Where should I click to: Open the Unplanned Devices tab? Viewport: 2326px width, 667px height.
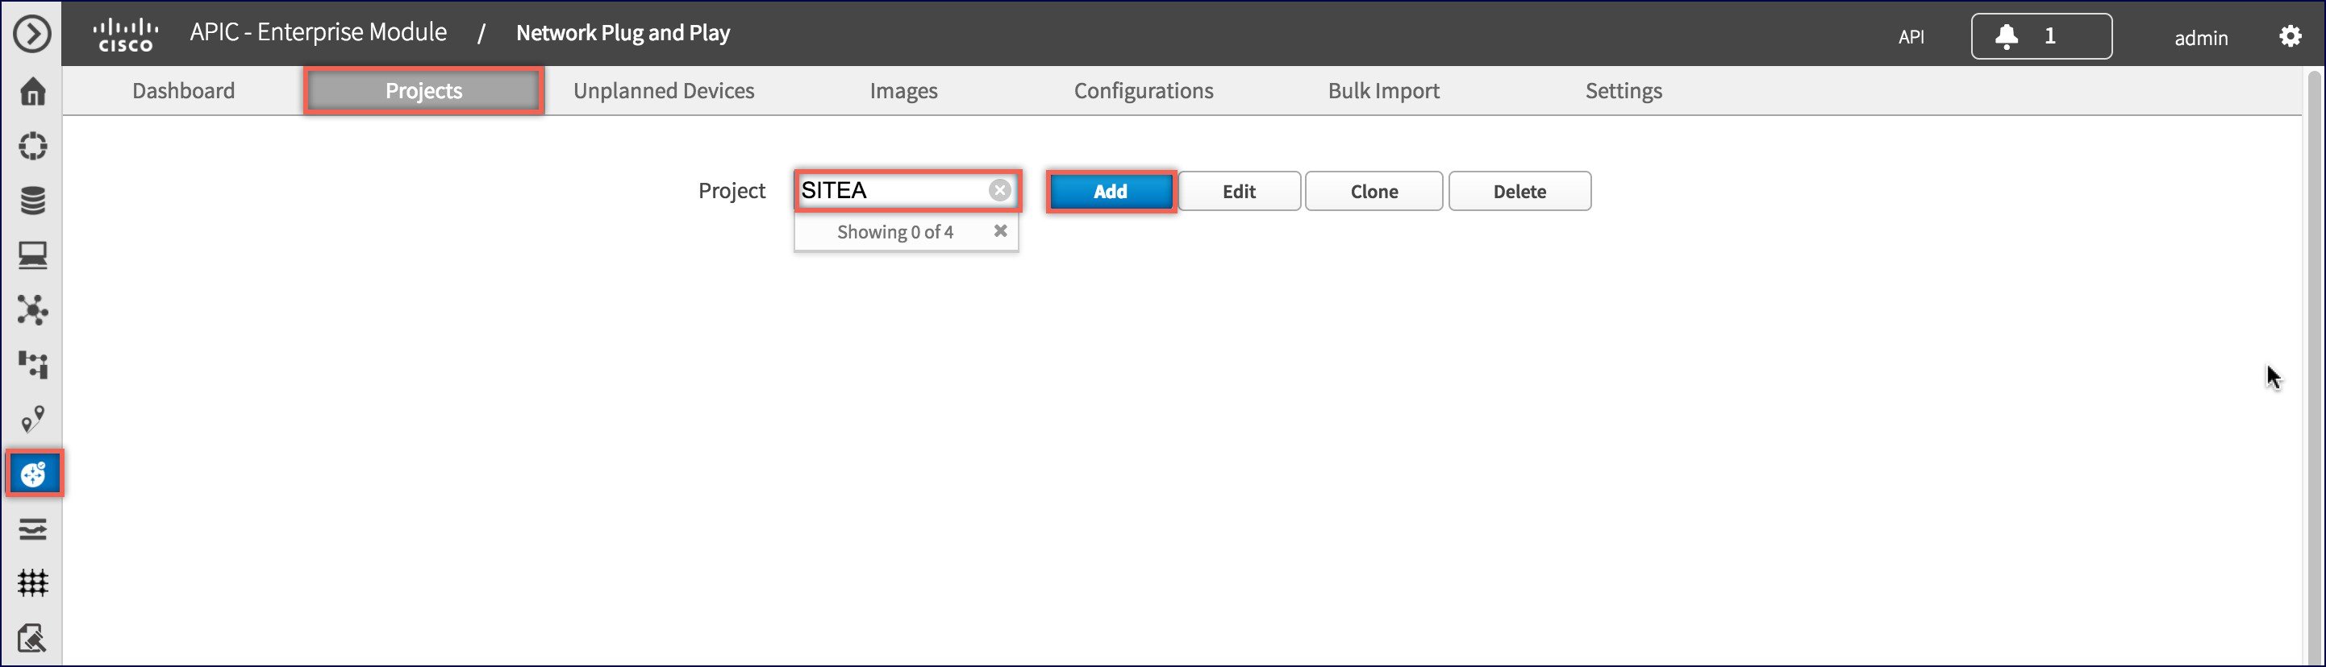coord(664,90)
